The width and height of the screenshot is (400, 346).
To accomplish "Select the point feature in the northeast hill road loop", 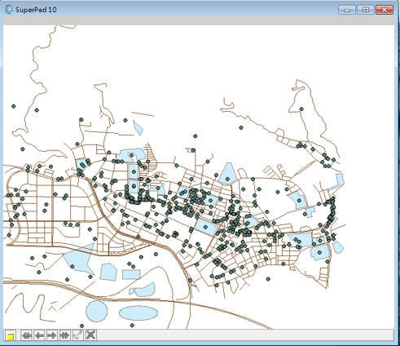I will point(301,109).
